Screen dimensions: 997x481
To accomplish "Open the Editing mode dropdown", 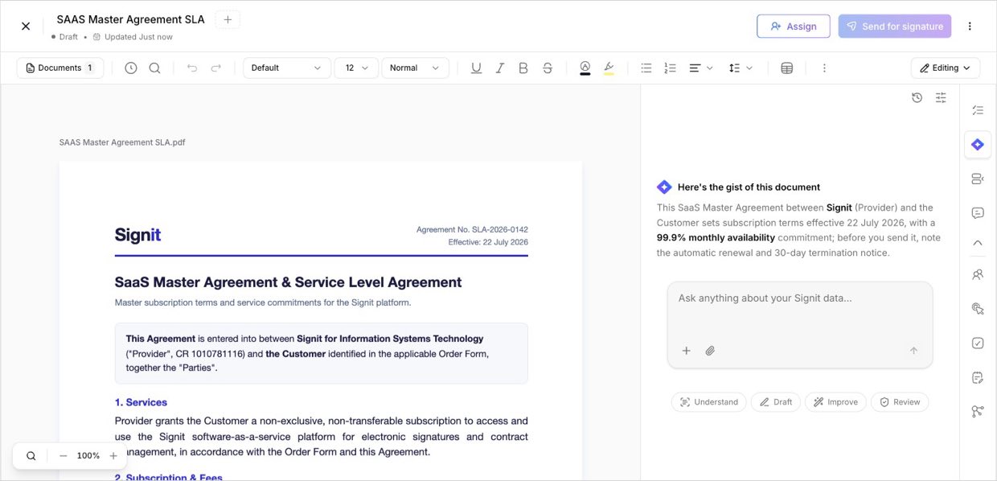I will [x=945, y=68].
